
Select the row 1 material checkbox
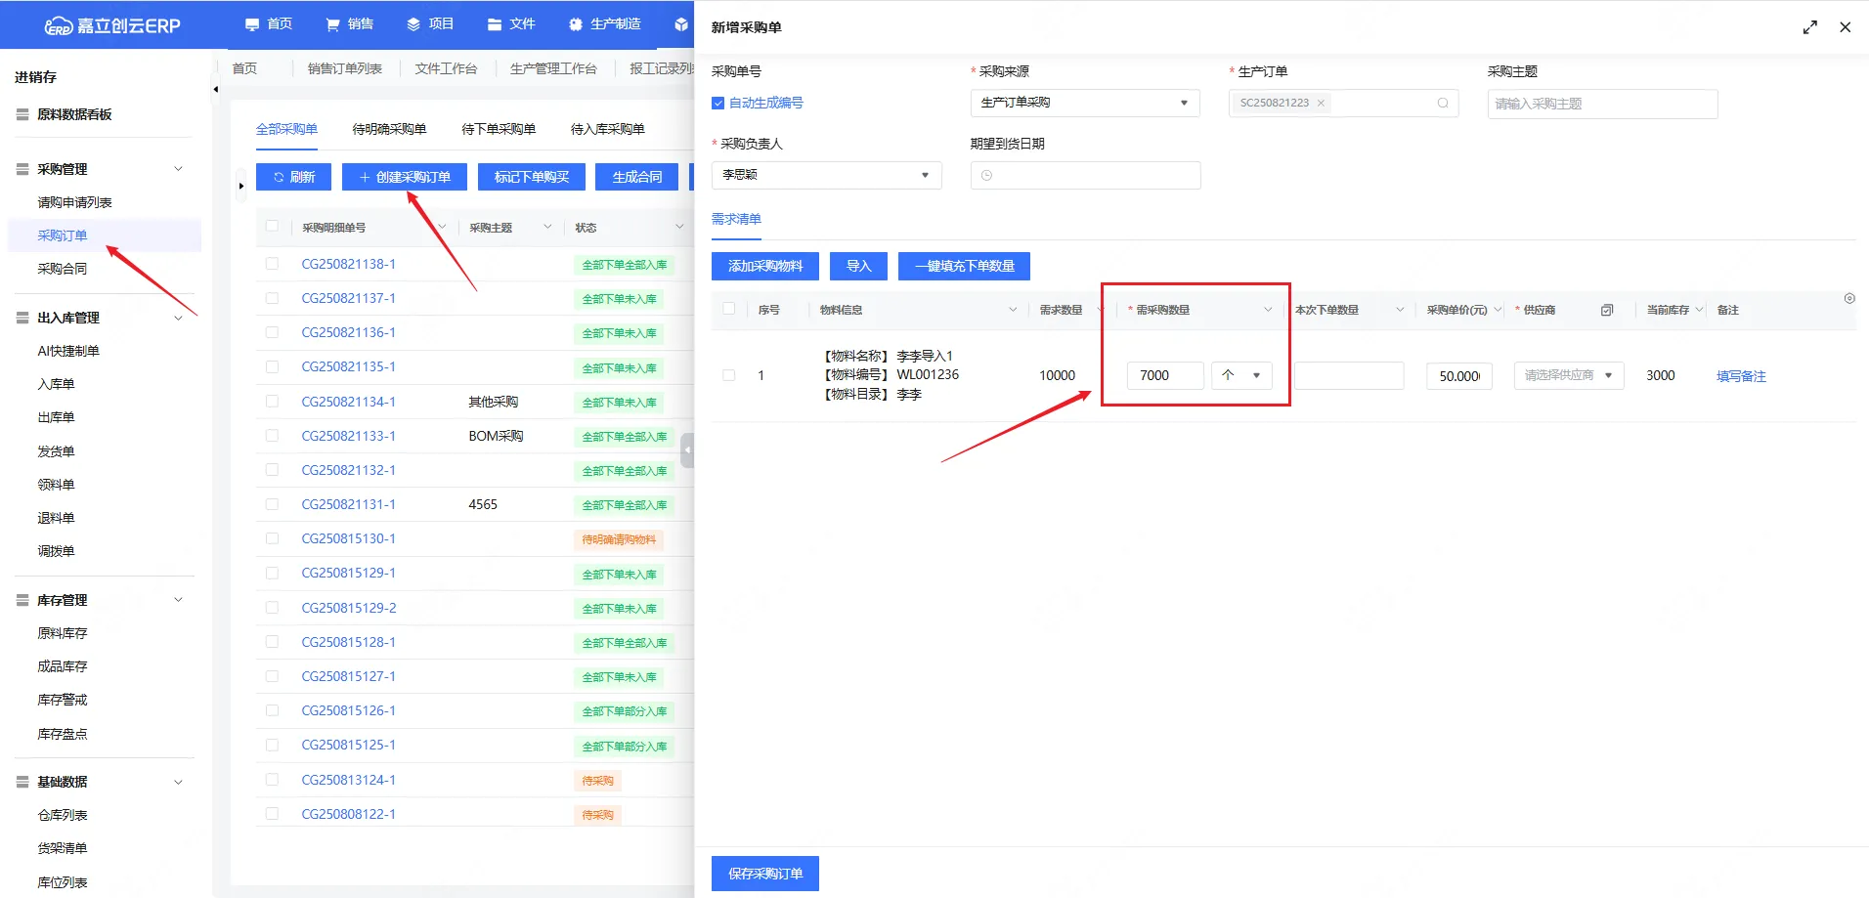point(728,375)
